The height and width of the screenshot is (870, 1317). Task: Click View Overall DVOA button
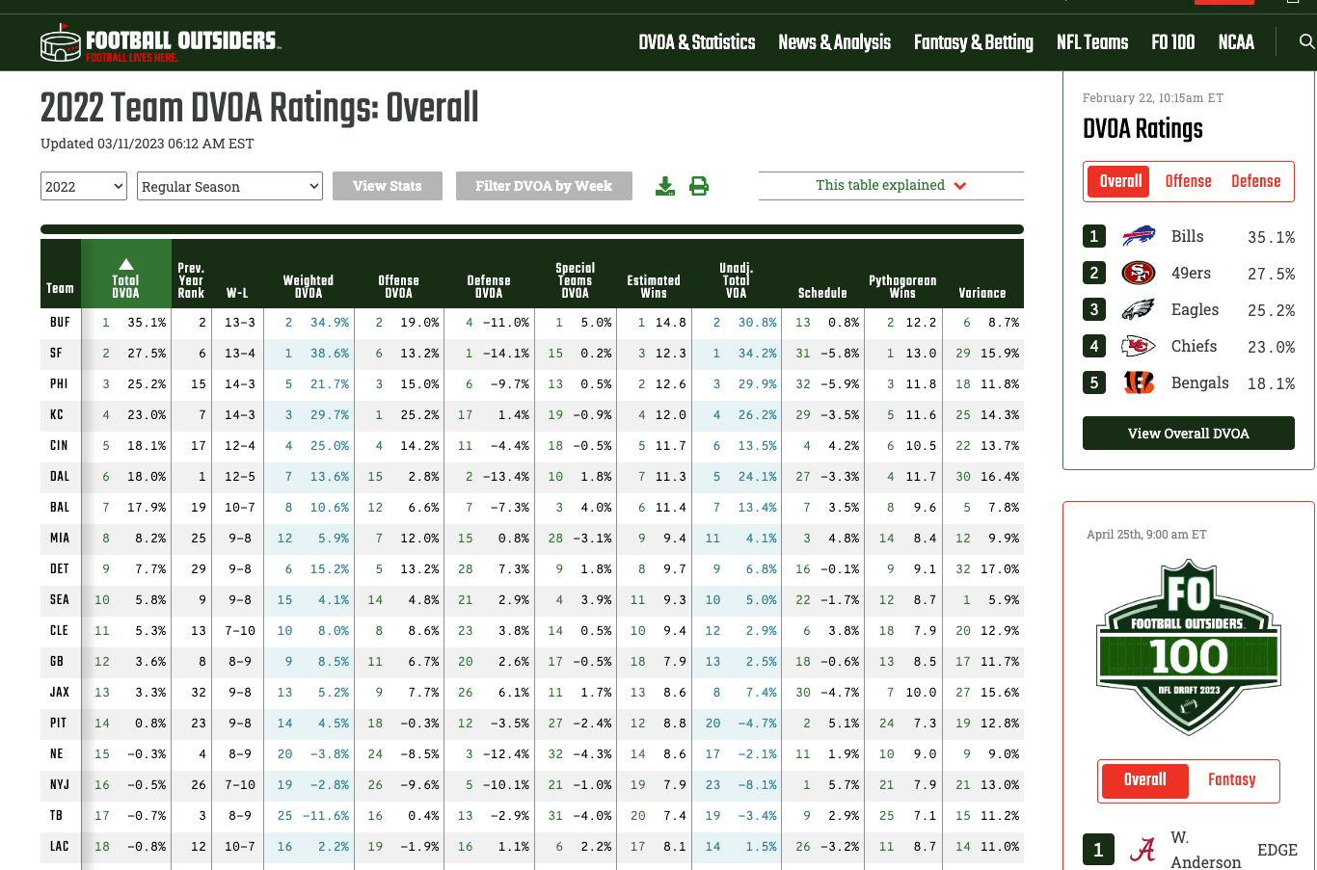1189,434
